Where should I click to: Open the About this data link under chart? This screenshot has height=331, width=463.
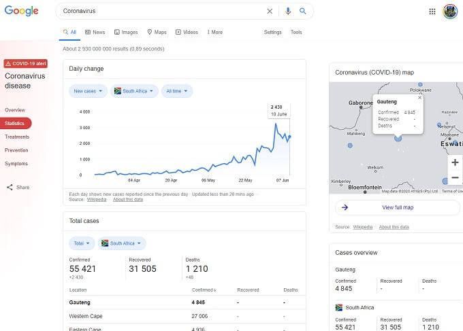pos(128,200)
